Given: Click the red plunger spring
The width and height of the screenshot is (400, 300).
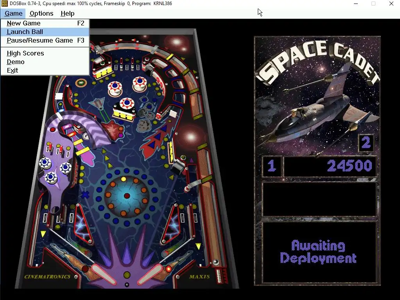Looking at the screenshot, I should (219, 276).
